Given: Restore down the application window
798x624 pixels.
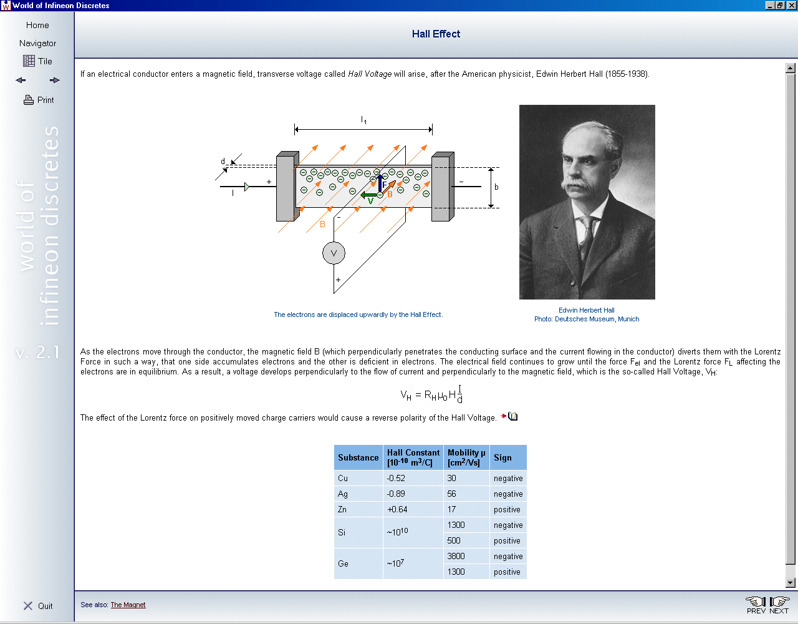Looking at the screenshot, I should click(780, 6).
